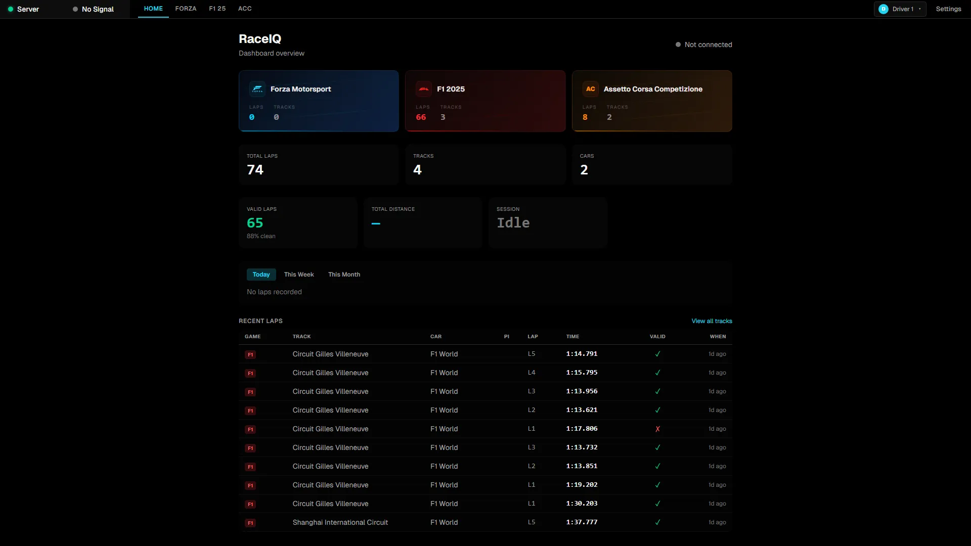Screen dimensions: 971x546
Task: Click the CAR column header
Action: tap(436, 337)
